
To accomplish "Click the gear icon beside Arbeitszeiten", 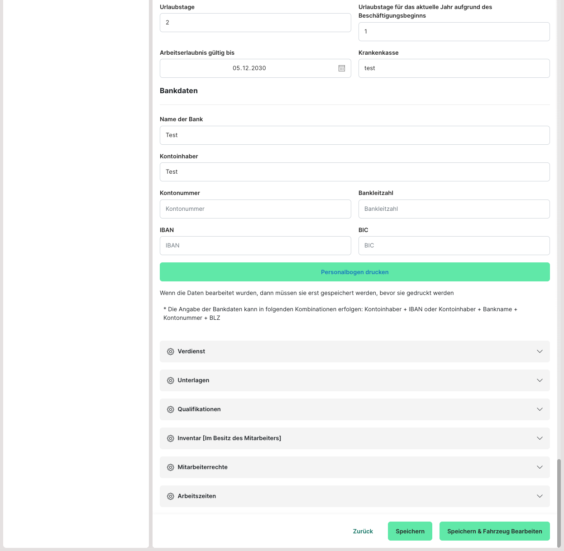I will tap(171, 496).
